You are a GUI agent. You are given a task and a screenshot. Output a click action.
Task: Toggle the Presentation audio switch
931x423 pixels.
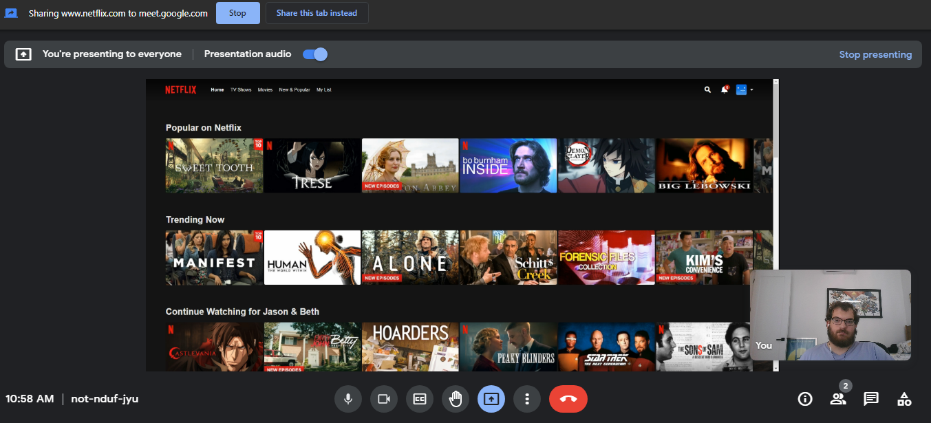pyautogui.click(x=315, y=54)
